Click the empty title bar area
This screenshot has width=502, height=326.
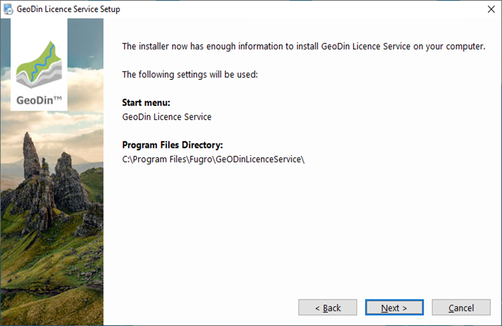[x=292, y=9]
